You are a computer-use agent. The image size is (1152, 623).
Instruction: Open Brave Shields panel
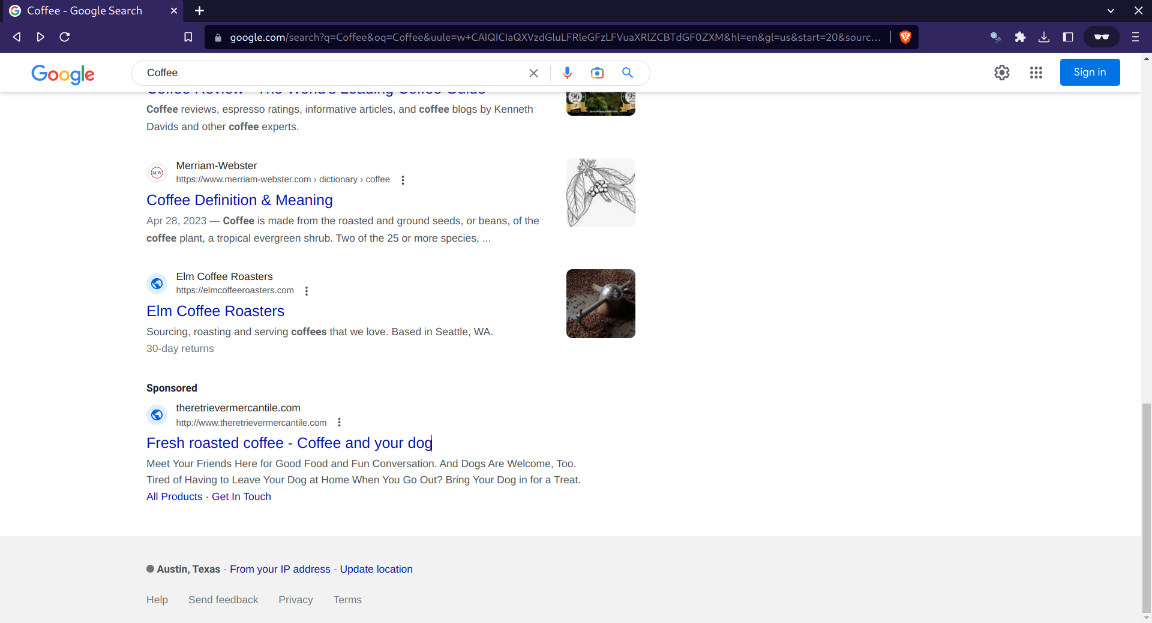click(x=905, y=37)
